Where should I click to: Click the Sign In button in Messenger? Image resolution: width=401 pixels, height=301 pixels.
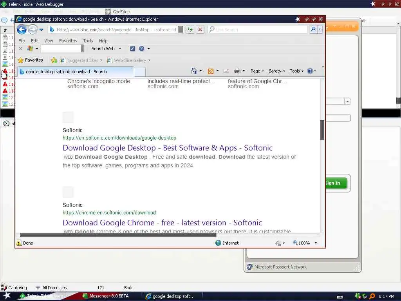(x=336, y=183)
